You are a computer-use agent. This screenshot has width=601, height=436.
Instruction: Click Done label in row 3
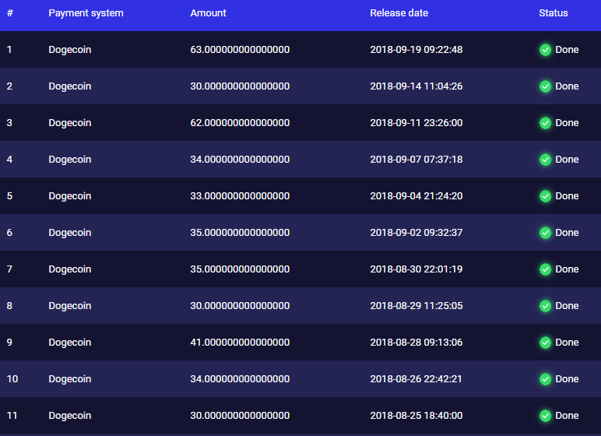567,123
